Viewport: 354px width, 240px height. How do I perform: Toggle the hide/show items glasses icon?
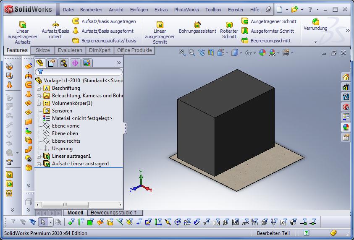click(x=249, y=52)
